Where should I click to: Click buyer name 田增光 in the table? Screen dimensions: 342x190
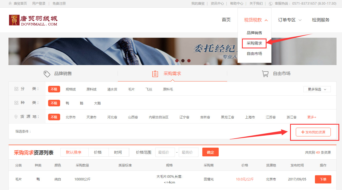[209, 179]
